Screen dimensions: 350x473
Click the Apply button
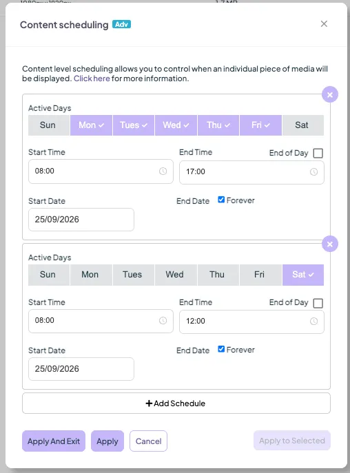(x=107, y=441)
